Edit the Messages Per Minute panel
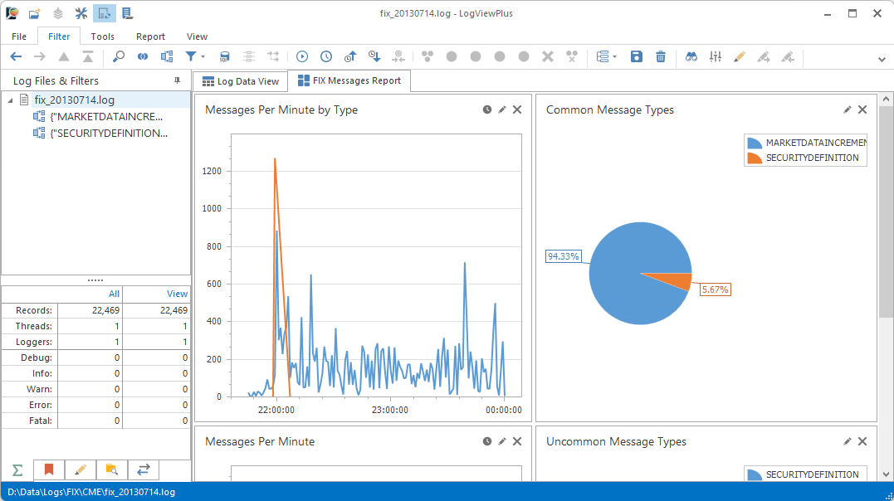This screenshot has width=894, height=501. 501,441
